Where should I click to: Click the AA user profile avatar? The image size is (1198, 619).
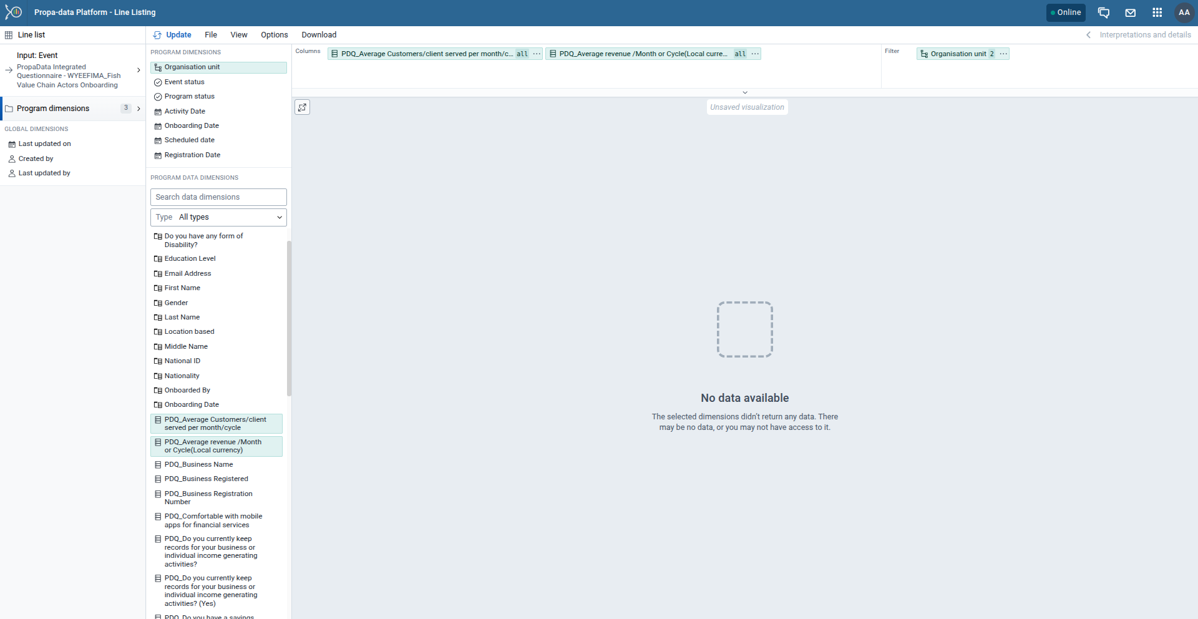(x=1184, y=12)
